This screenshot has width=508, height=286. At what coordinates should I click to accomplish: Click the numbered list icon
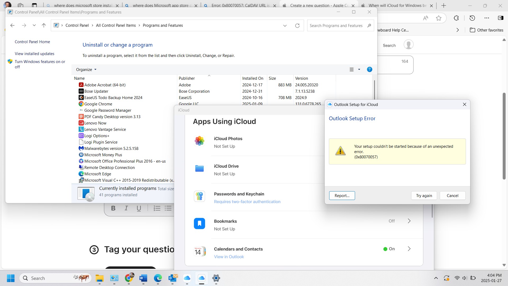pos(157,208)
